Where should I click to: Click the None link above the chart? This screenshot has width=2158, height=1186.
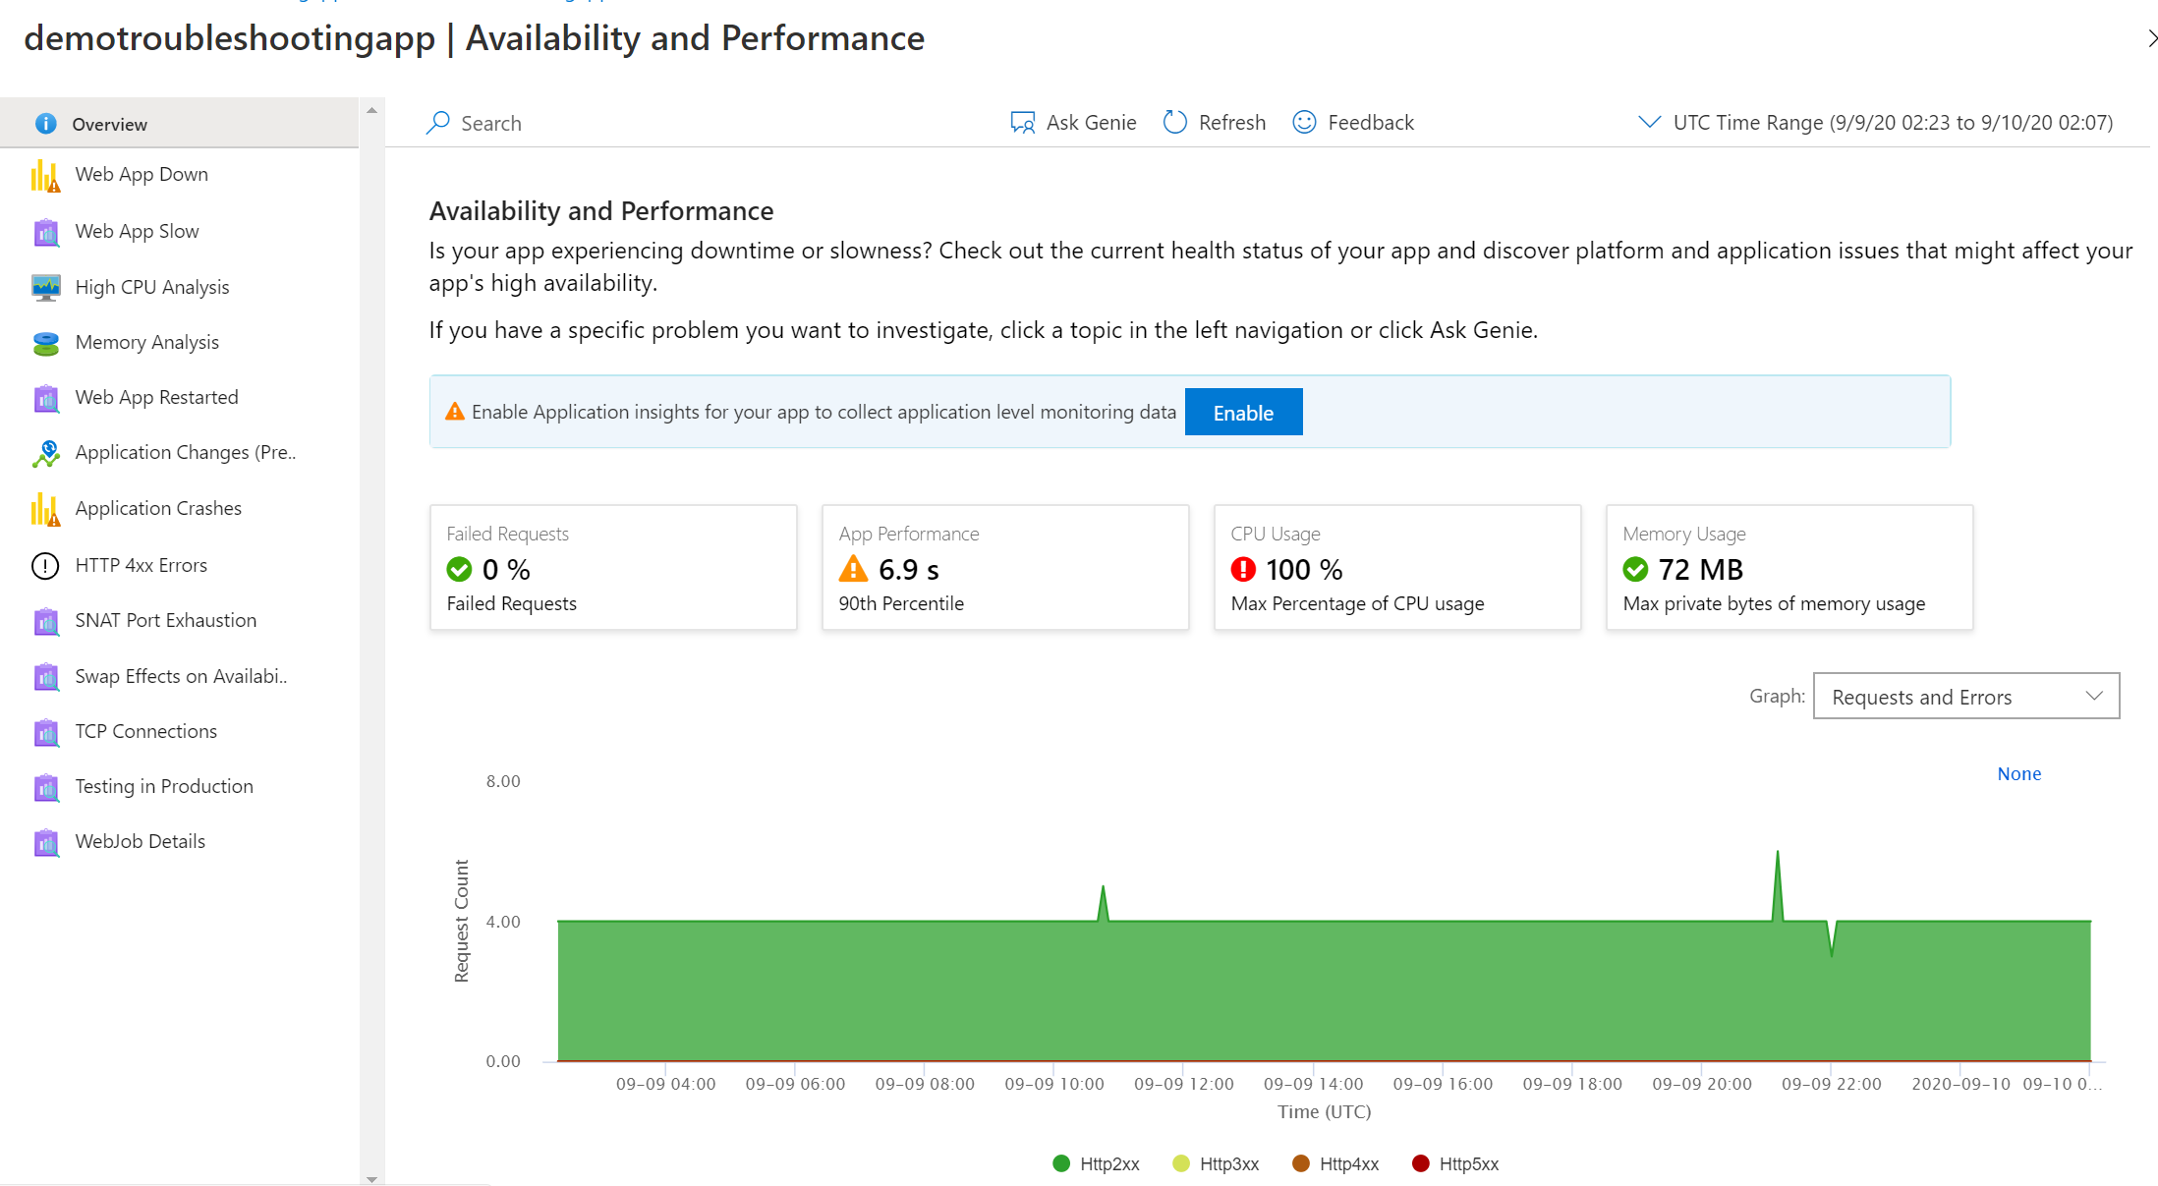[2018, 774]
